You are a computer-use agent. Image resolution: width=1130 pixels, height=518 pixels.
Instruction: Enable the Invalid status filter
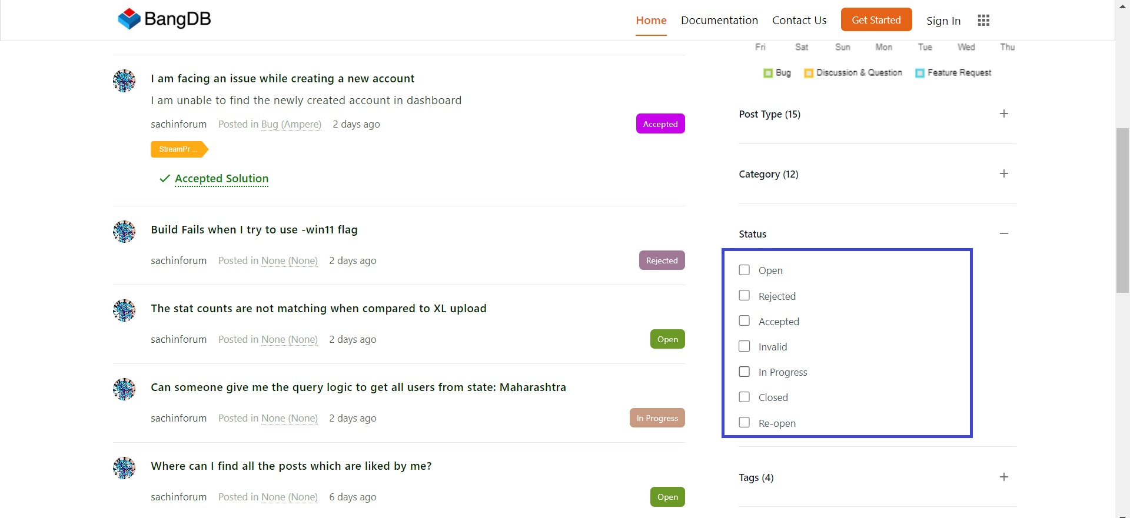point(745,346)
